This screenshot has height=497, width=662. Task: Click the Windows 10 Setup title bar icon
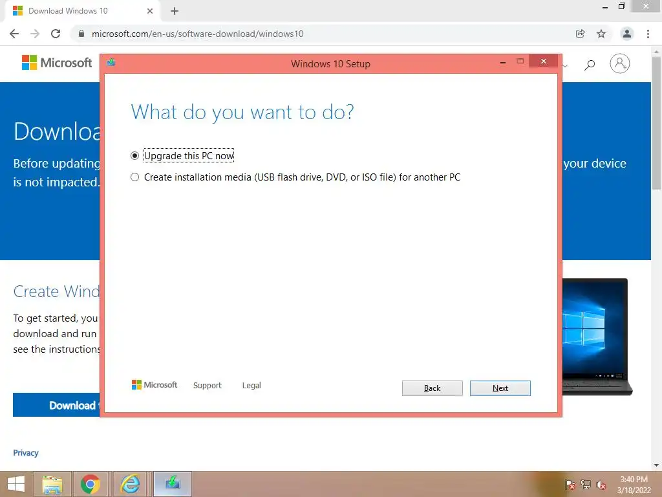[x=111, y=63]
